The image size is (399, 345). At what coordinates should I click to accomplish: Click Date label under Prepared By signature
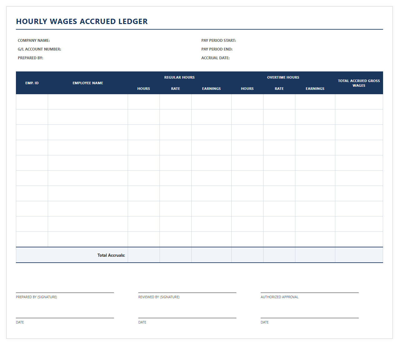coord(20,322)
